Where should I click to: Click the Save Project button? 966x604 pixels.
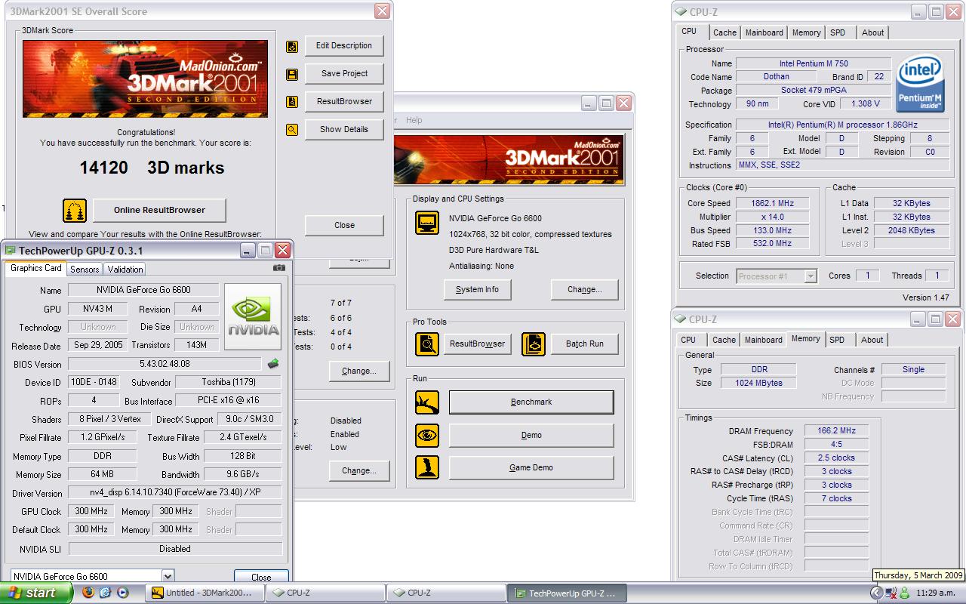[344, 74]
